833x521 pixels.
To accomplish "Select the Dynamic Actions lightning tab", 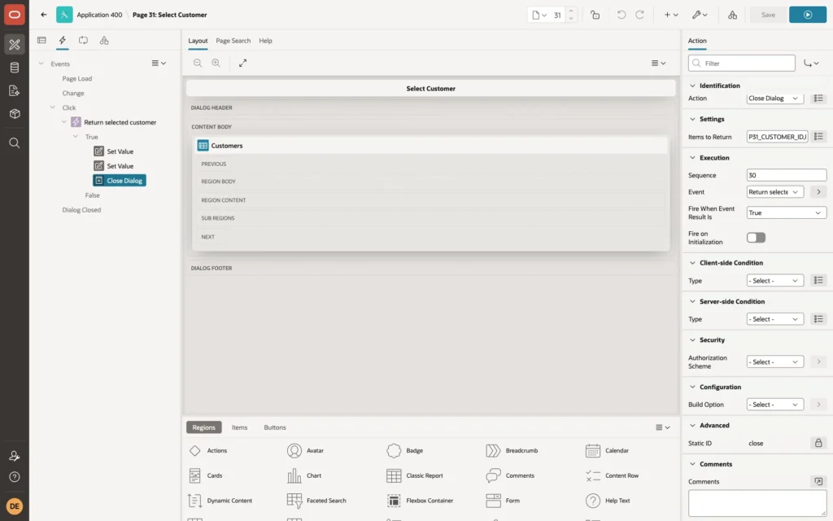I will coord(62,41).
